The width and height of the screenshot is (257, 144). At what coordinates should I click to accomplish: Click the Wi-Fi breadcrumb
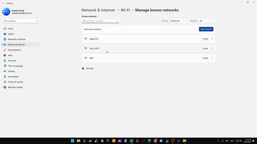(125, 10)
